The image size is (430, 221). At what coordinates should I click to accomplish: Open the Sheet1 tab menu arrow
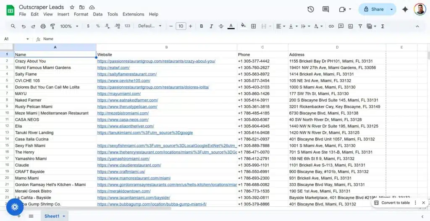(64, 216)
